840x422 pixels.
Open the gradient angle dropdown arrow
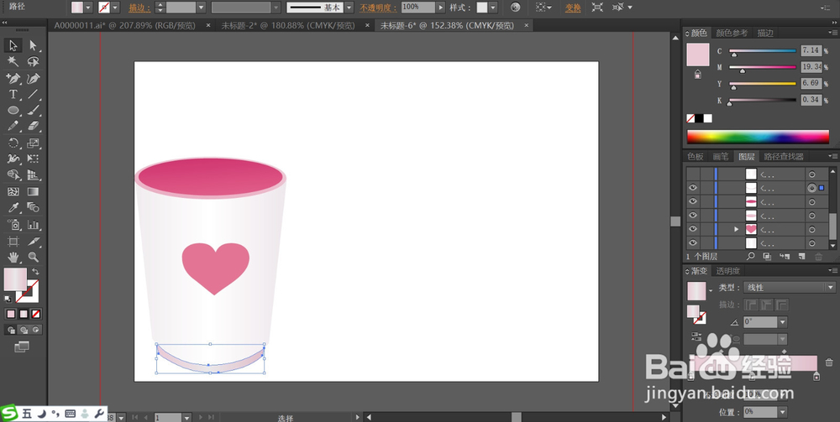[783, 322]
